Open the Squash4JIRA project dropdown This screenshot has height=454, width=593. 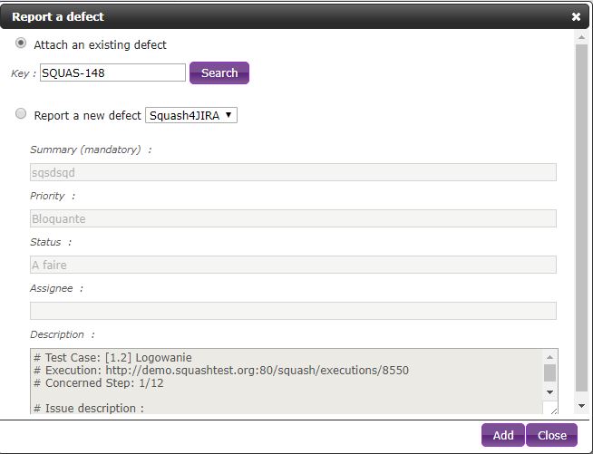[190, 115]
